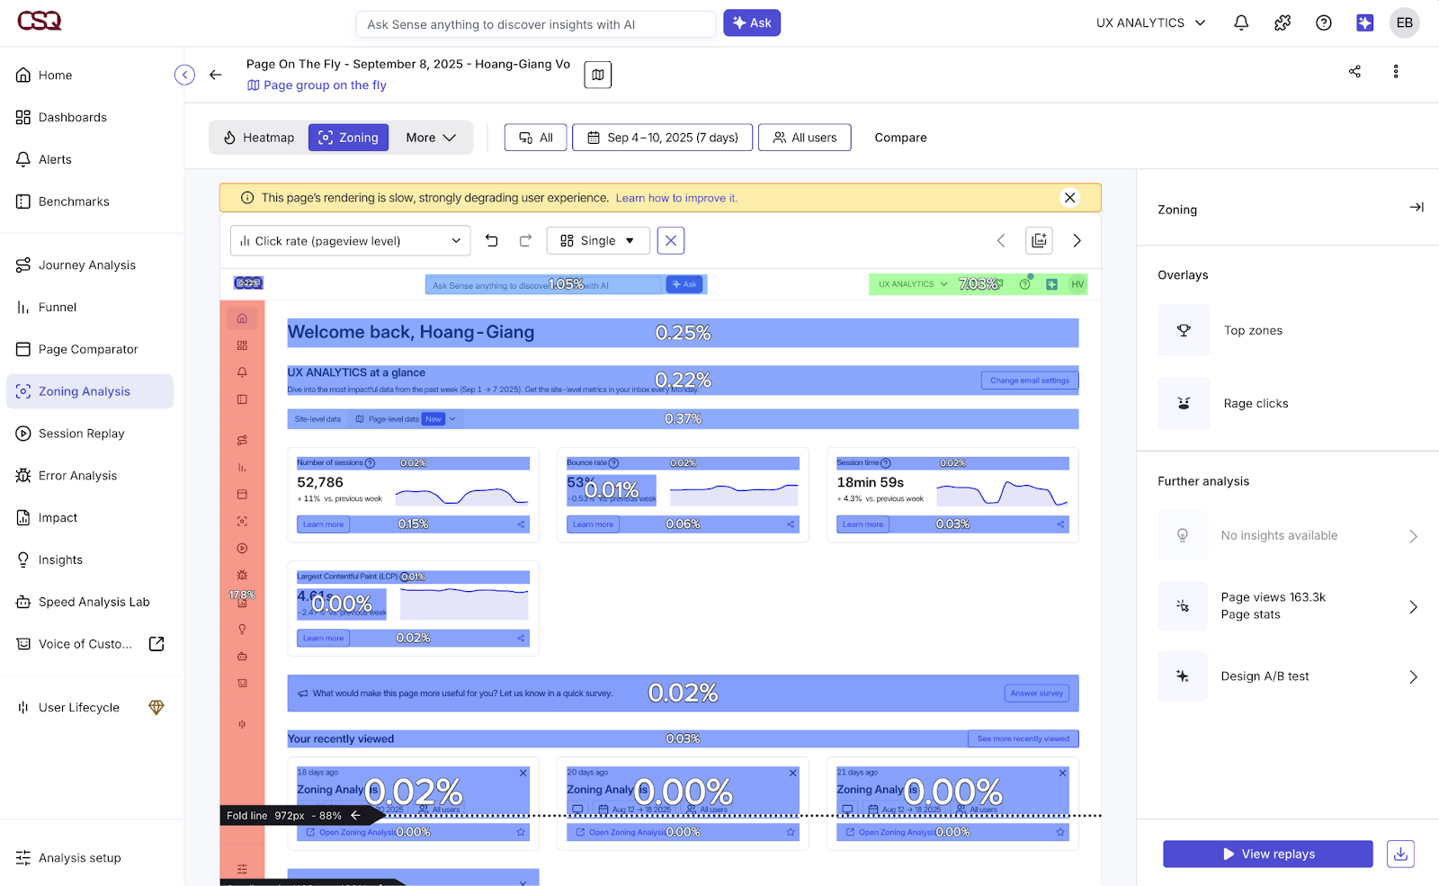The image size is (1439, 886).
Task: Open the AI sparkle icon in header
Action: click(x=1365, y=23)
